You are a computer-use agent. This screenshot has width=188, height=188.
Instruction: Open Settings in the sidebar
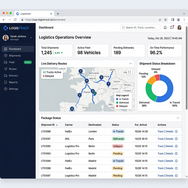tap(14, 89)
